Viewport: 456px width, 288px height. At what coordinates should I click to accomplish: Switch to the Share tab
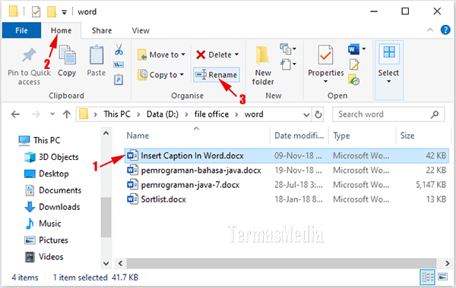102,30
